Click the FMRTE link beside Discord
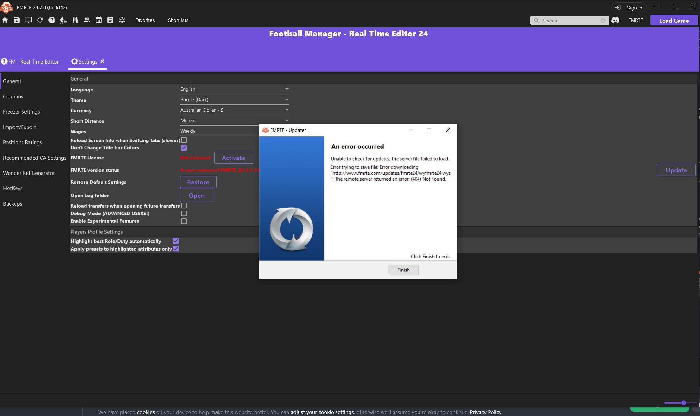Viewport: 700px width, 416px height. pyautogui.click(x=635, y=20)
